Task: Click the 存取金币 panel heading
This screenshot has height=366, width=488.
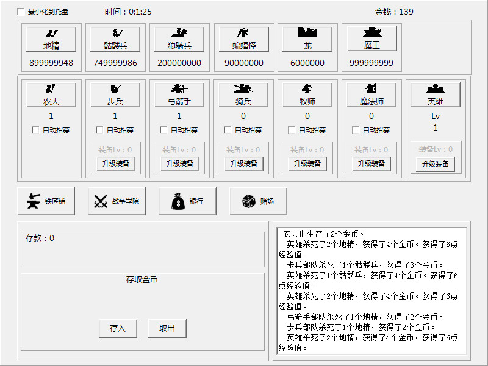Action: [142, 279]
